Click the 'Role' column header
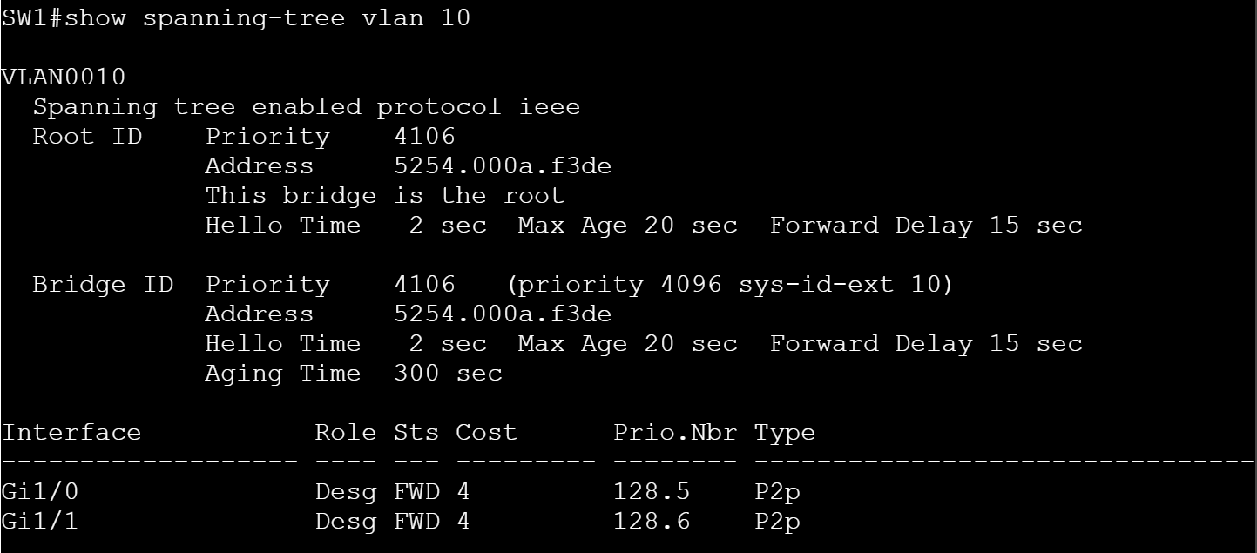The image size is (1257, 553). 346,433
